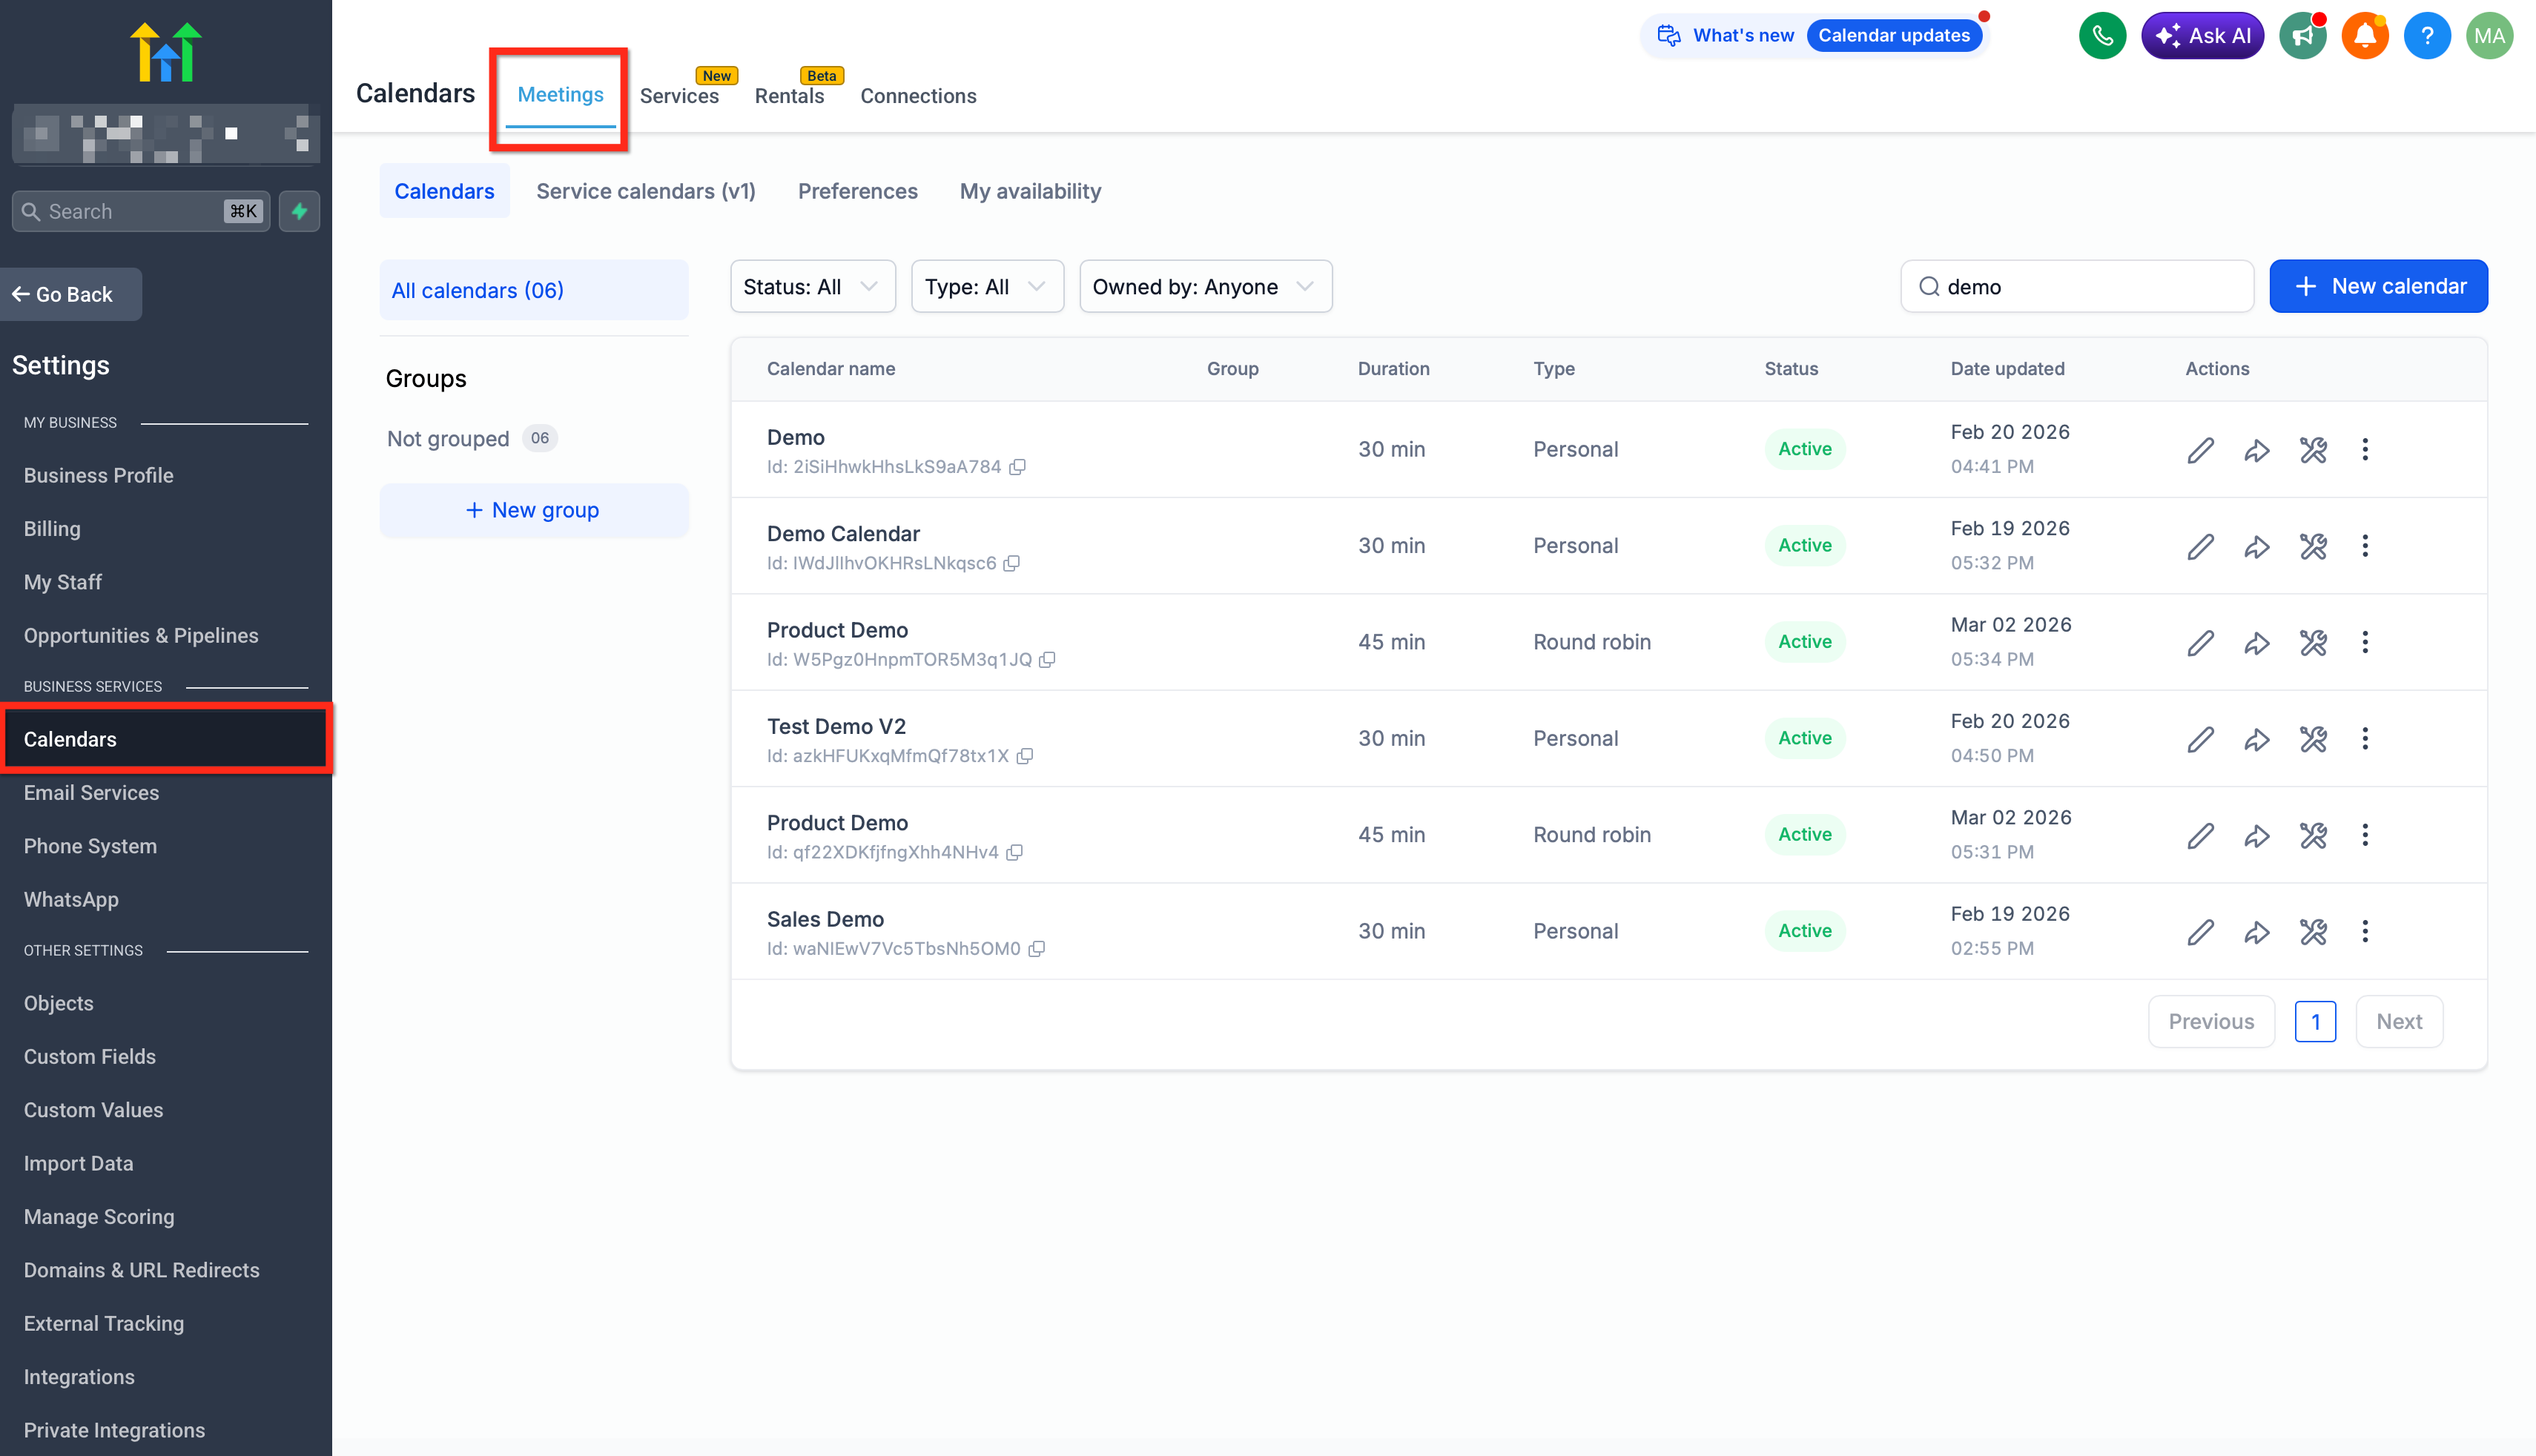The width and height of the screenshot is (2536, 1456).
Task: Click the New group button
Action: coord(533,510)
